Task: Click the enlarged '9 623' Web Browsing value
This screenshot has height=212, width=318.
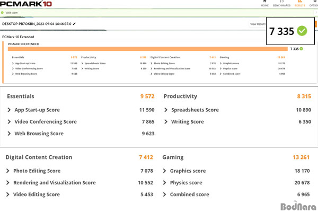Action: pyautogui.click(x=148, y=134)
